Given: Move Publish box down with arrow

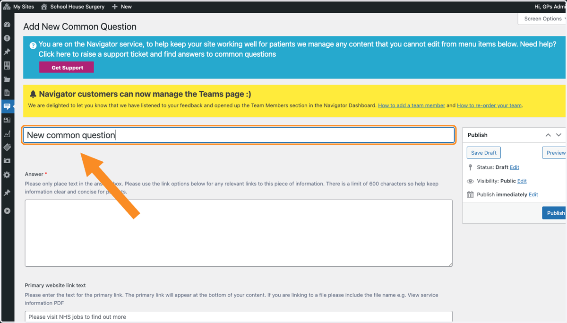Looking at the screenshot, I should click(559, 135).
